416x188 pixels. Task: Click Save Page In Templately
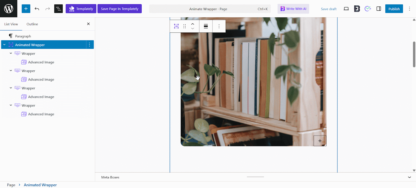(x=120, y=9)
